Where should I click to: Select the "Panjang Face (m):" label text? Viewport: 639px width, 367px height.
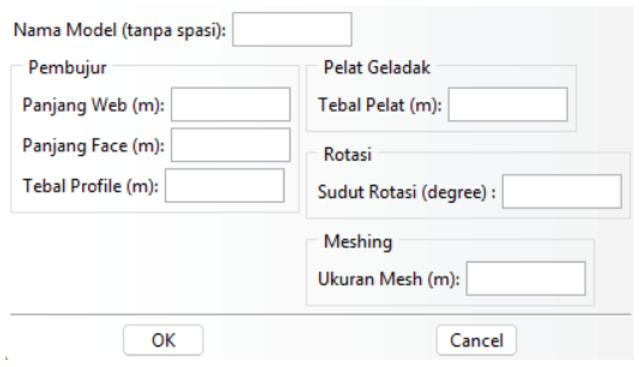point(93,146)
